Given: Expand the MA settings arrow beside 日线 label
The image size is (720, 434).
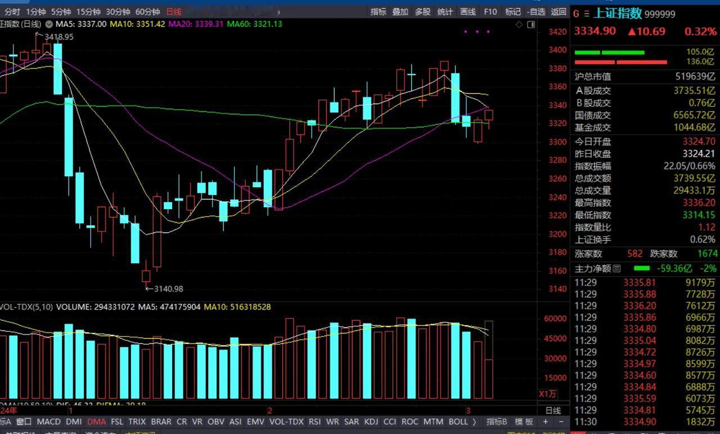Looking at the screenshot, I should pos(49,24).
